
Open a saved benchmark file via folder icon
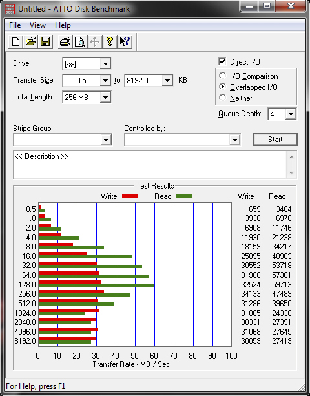30,42
